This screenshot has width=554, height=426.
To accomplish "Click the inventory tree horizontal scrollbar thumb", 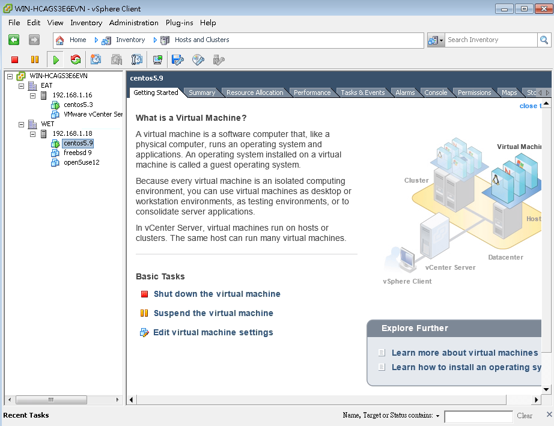I will pyautogui.click(x=51, y=400).
